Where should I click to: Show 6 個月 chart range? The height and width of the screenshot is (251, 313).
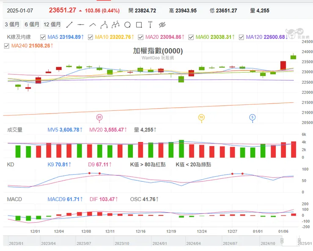[x=32, y=25]
